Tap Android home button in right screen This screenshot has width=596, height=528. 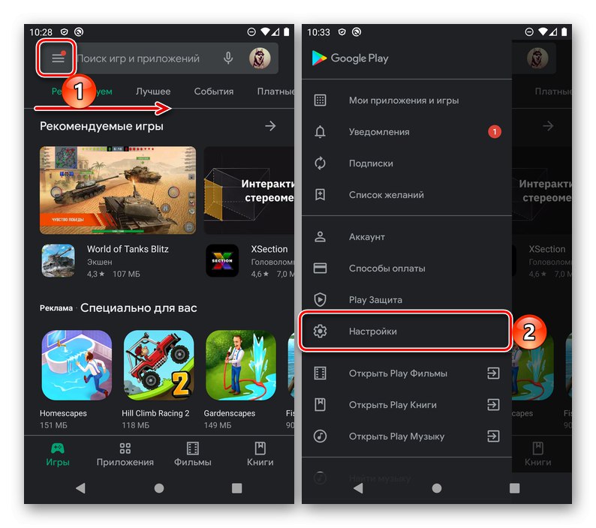coord(437,488)
